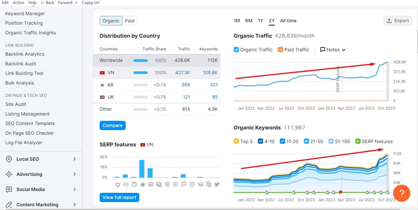
Task: Open Site Audit in the sidebar
Action: [16, 104]
